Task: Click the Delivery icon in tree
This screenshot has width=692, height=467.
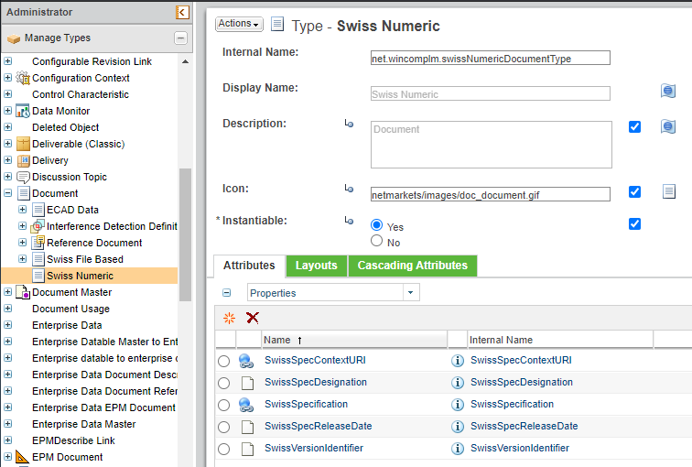Action: 24,160
